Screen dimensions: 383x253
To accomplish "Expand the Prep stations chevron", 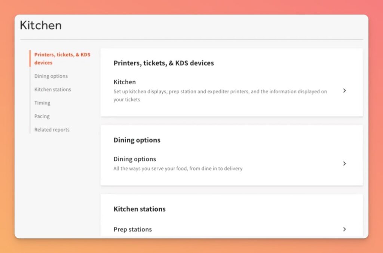I will point(344,229).
